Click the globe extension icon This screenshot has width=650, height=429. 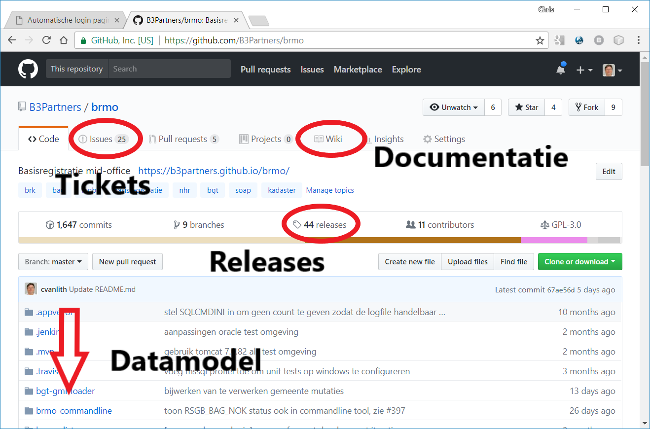(x=579, y=40)
